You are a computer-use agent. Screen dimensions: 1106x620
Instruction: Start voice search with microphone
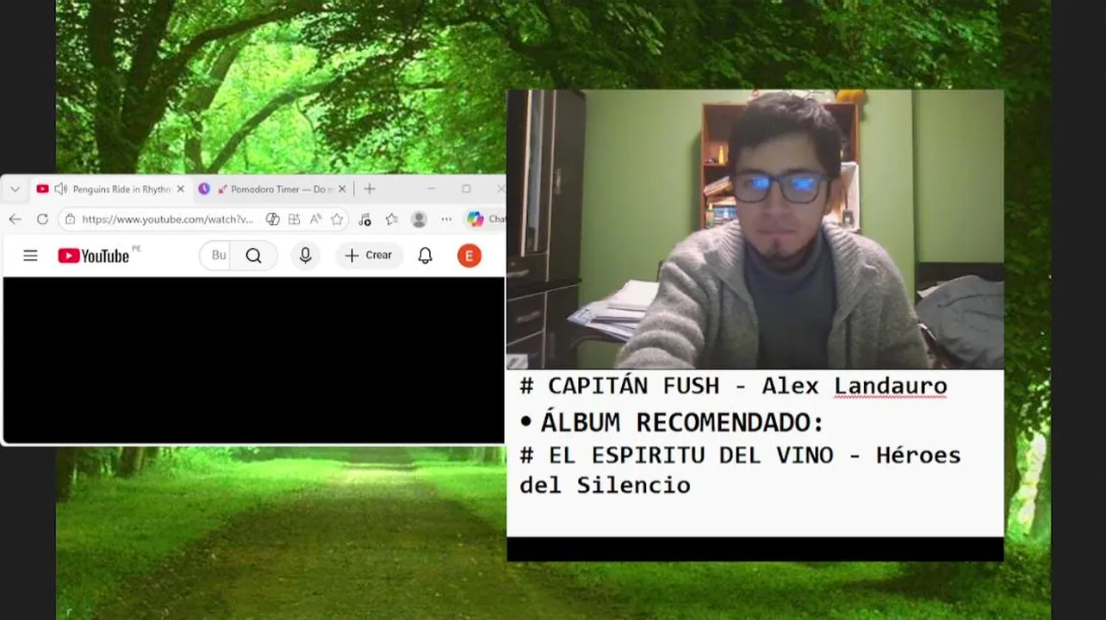tap(305, 256)
